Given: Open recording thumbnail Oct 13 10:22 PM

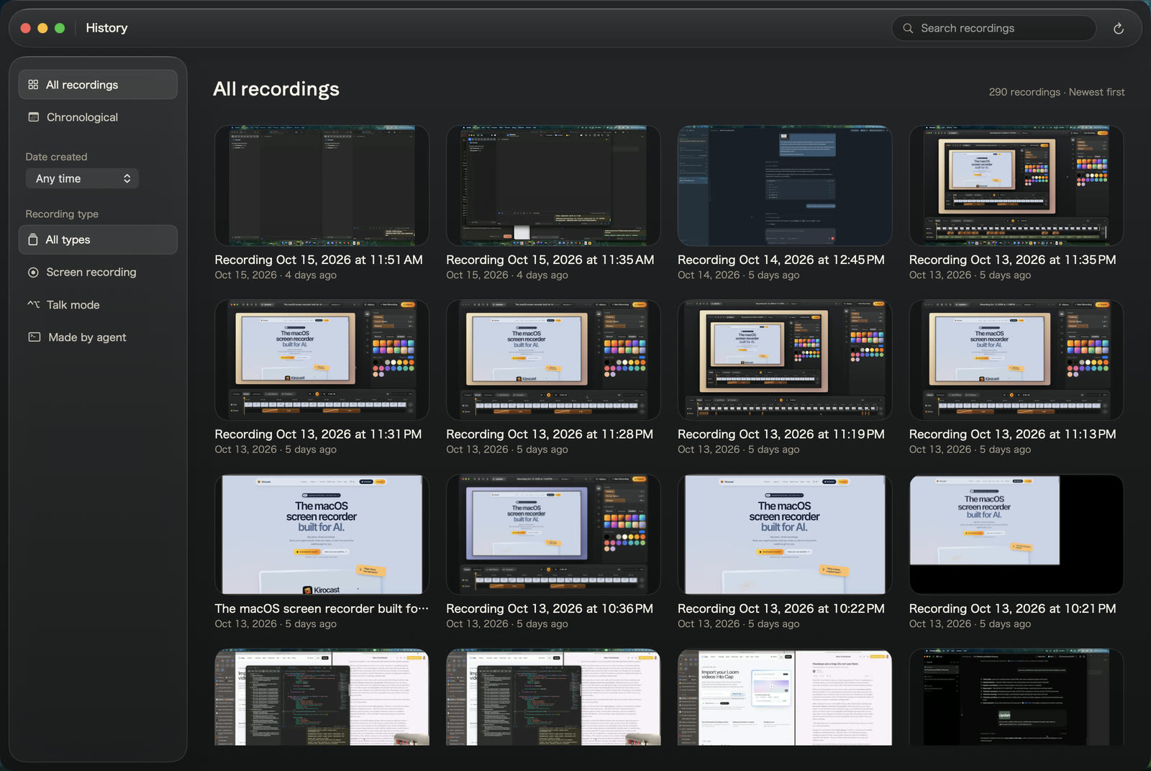Looking at the screenshot, I should (x=785, y=534).
